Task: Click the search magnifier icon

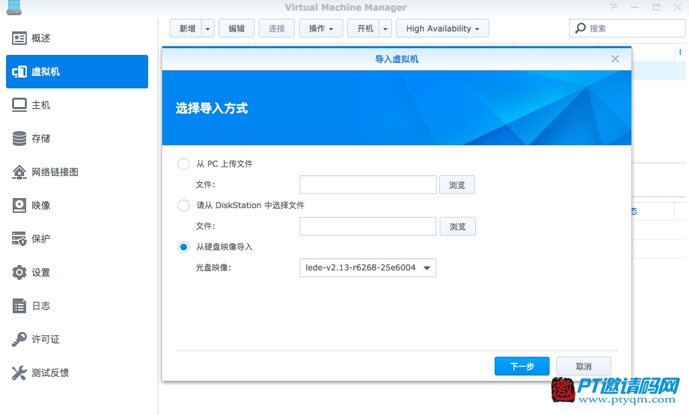Action: [x=580, y=28]
